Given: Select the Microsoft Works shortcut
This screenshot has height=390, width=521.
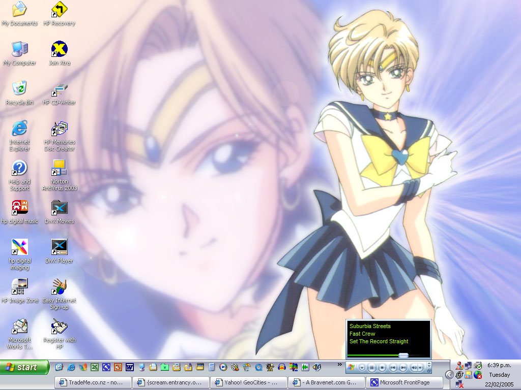Looking at the screenshot, I should tap(19, 334).
